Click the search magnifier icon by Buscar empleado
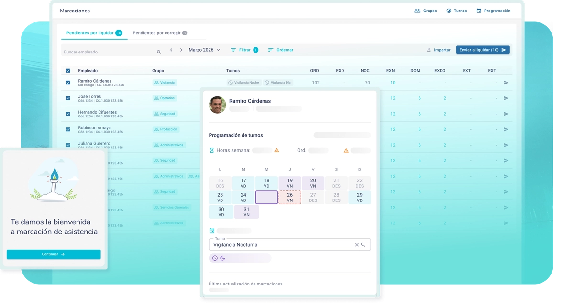This screenshot has width=574, height=306. pos(159,52)
